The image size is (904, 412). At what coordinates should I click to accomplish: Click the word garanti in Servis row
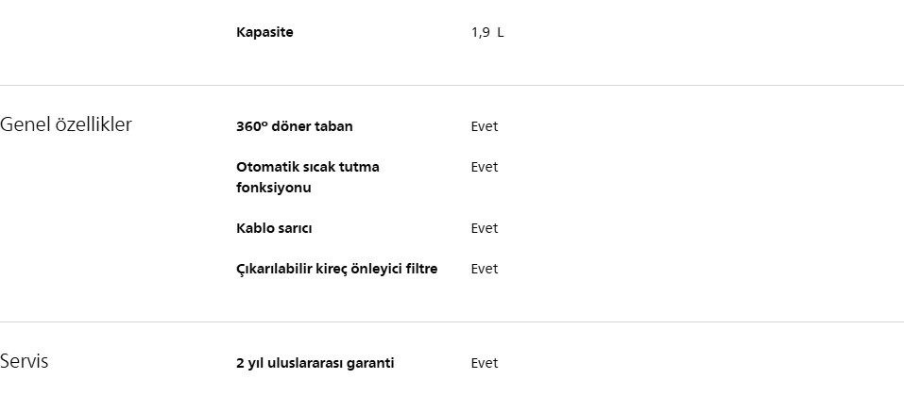370,363
